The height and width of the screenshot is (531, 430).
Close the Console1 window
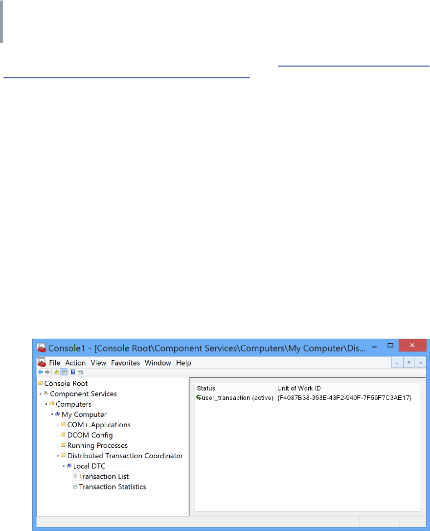click(x=412, y=346)
